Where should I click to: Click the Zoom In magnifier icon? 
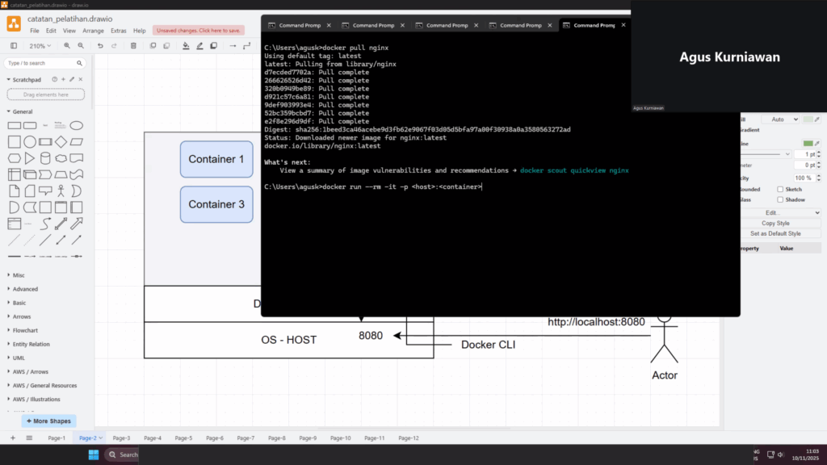pyautogui.click(x=67, y=46)
